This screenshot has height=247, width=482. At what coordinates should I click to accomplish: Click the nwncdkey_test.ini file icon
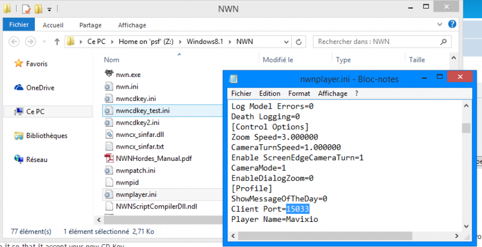coord(109,111)
